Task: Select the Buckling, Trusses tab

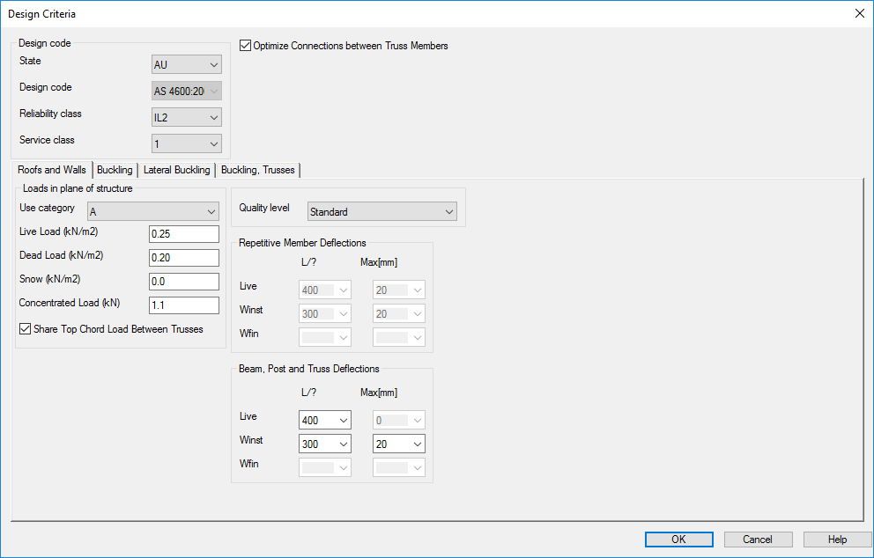Action: pyautogui.click(x=257, y=170)
